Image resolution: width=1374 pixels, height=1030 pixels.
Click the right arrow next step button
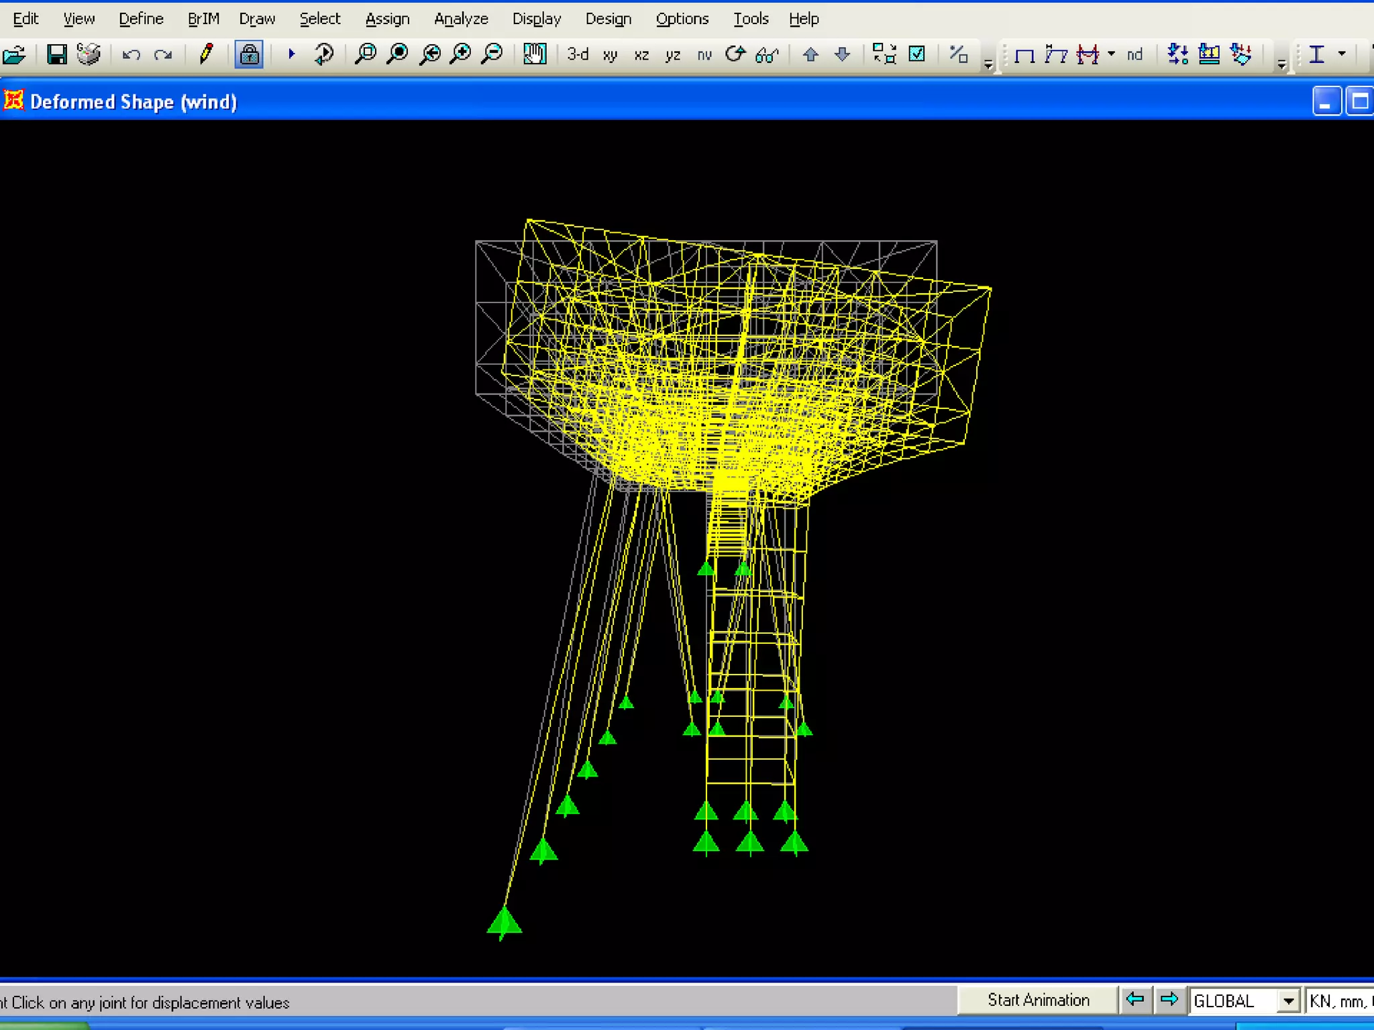(x=1169, y=1000)
